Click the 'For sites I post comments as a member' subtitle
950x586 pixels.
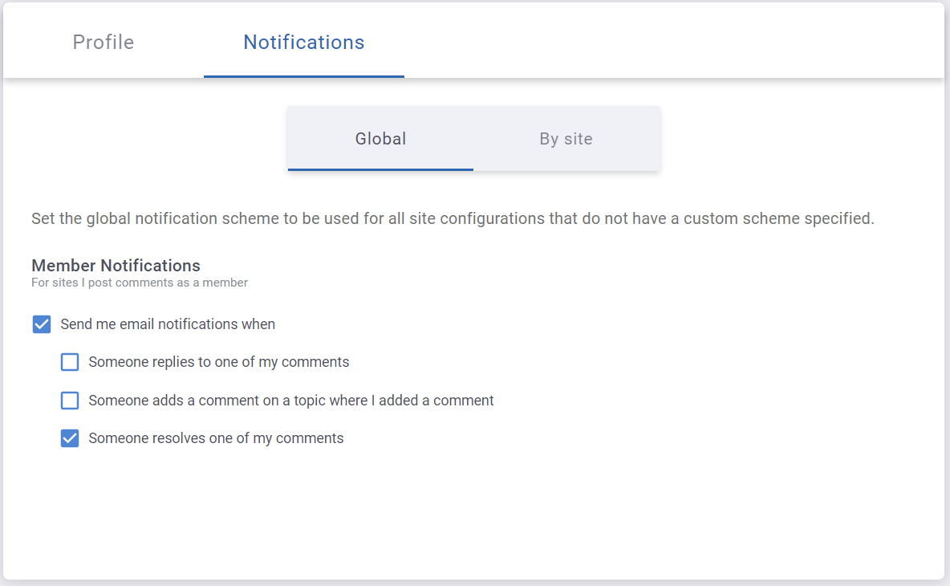pyautogui.click(x=140, y=283)
